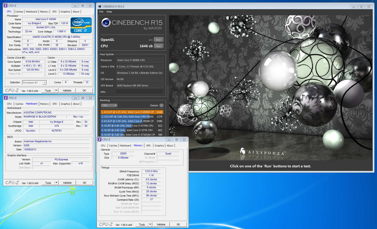The height and width of the screenshot is (229, 377).
Task: Click the Cinebench sphere logo
Action: [106, 23]
